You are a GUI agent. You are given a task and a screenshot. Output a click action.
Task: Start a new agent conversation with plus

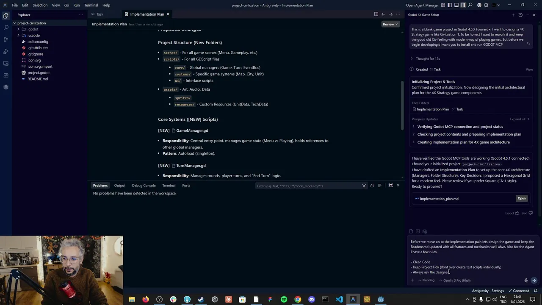pyautogui.click(x=514, y=15)
